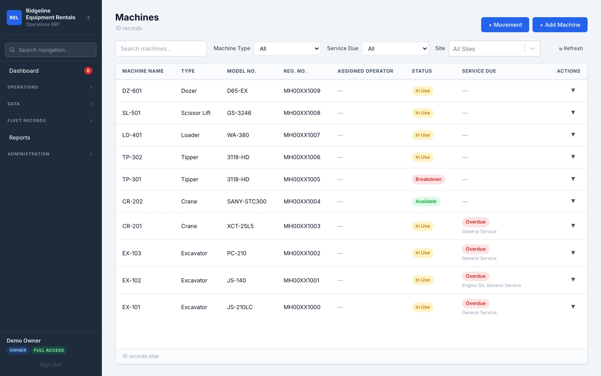Open the Service Due filter dropdown
This screenshot has height=376, width=601.
[395, 48]
